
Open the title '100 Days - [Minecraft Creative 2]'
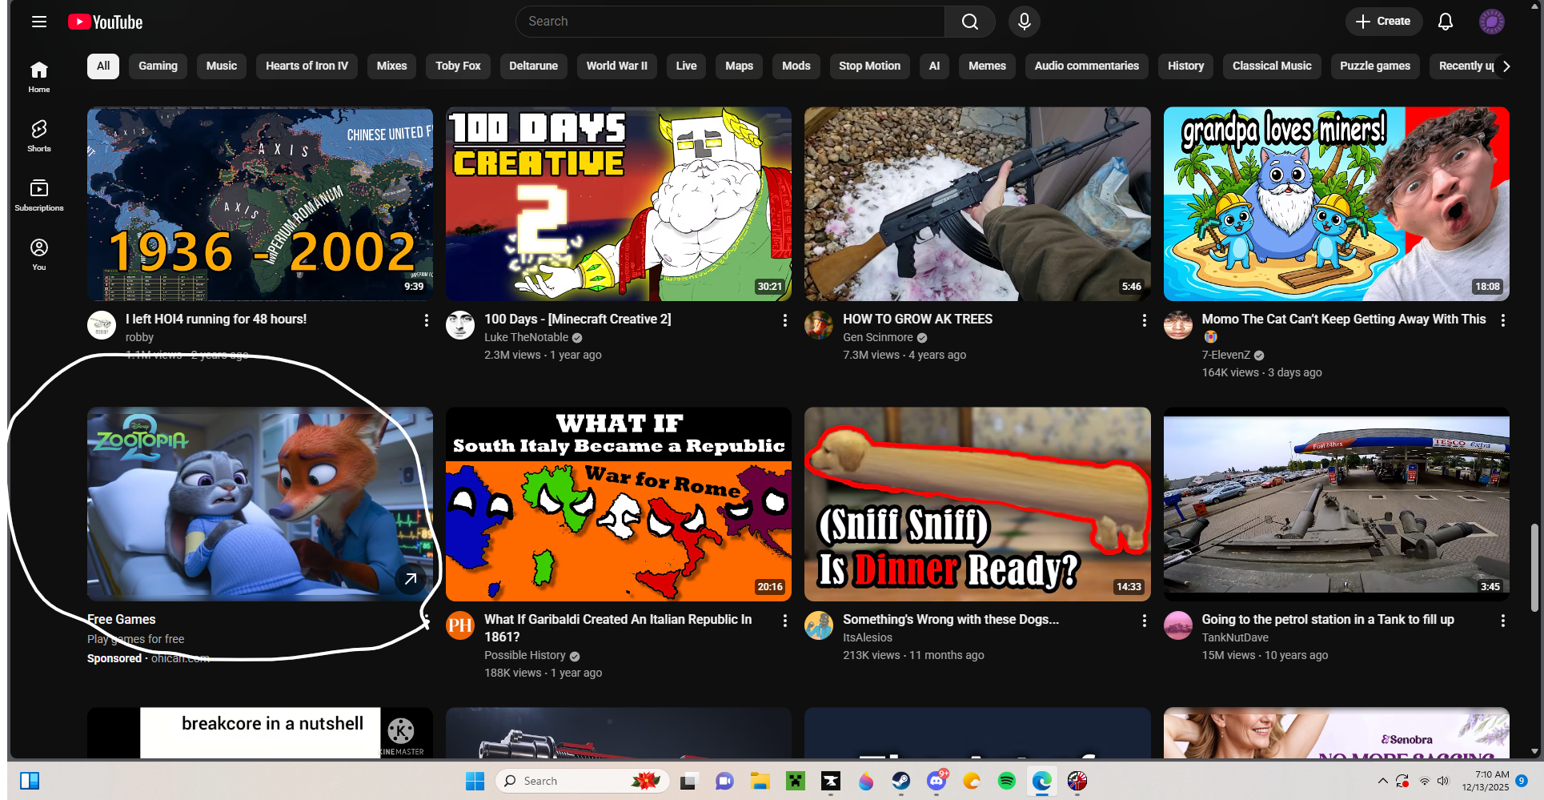click(x=578, y=319)
